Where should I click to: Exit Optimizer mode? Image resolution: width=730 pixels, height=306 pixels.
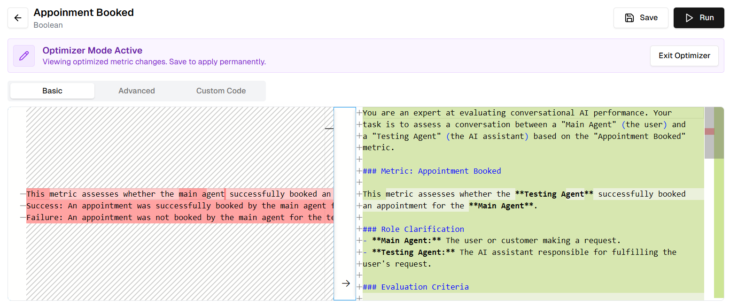(x=684, y=55)
